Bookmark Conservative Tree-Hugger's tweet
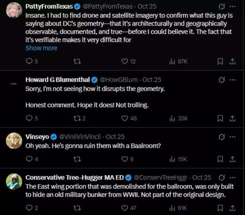This screenshot has width=245, height=215. click(220, 208)
